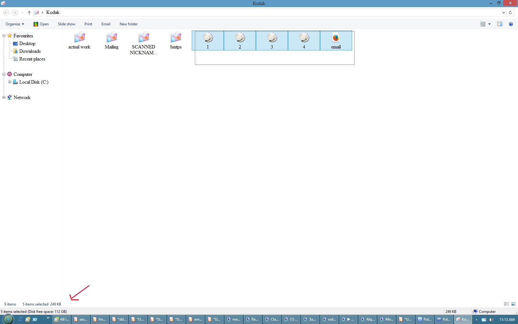Go up one folder level arrow
The image size is (518, 324).
(x=29, y=13)
